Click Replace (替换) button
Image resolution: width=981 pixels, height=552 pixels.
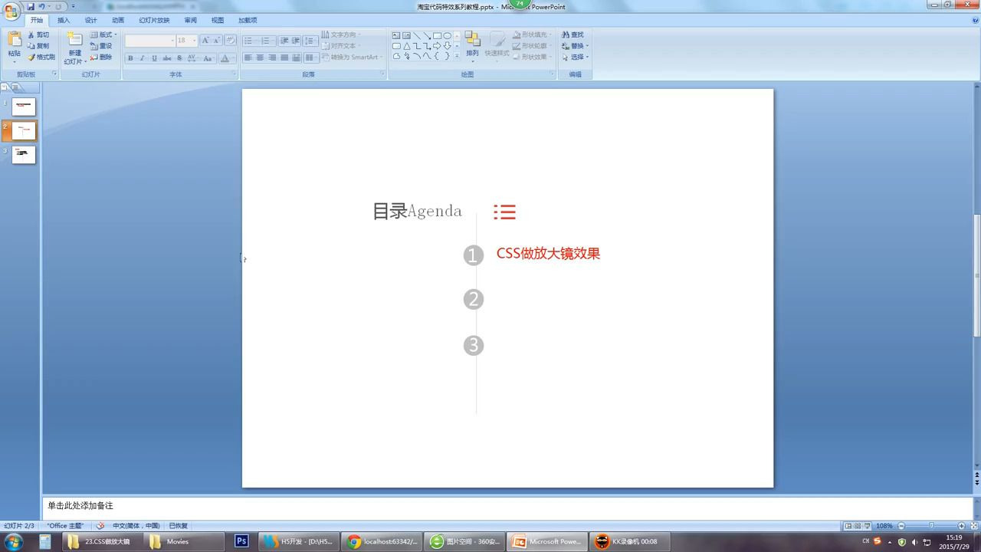(574, 46)
